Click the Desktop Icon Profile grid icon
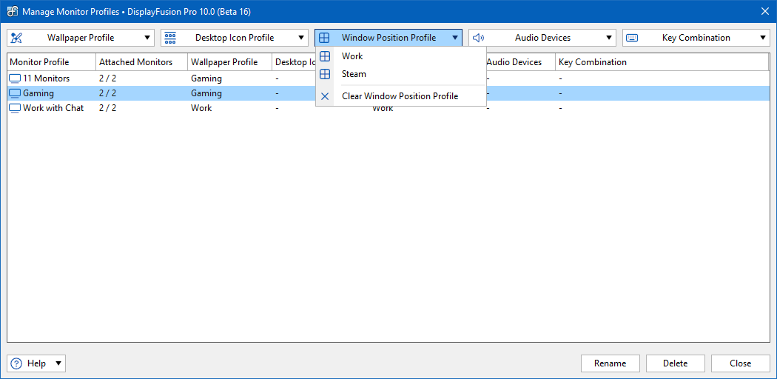The width and height of the screenshot is (777, 379). click(x=170, y=38)
